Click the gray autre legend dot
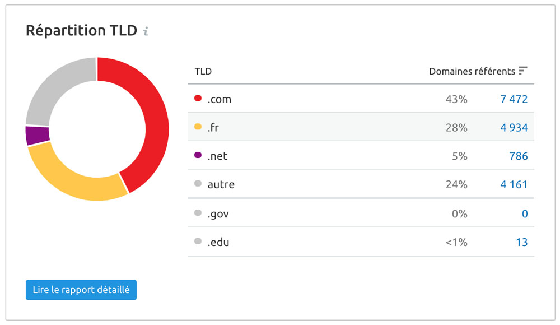560x325 pixels. pos(198,183)
